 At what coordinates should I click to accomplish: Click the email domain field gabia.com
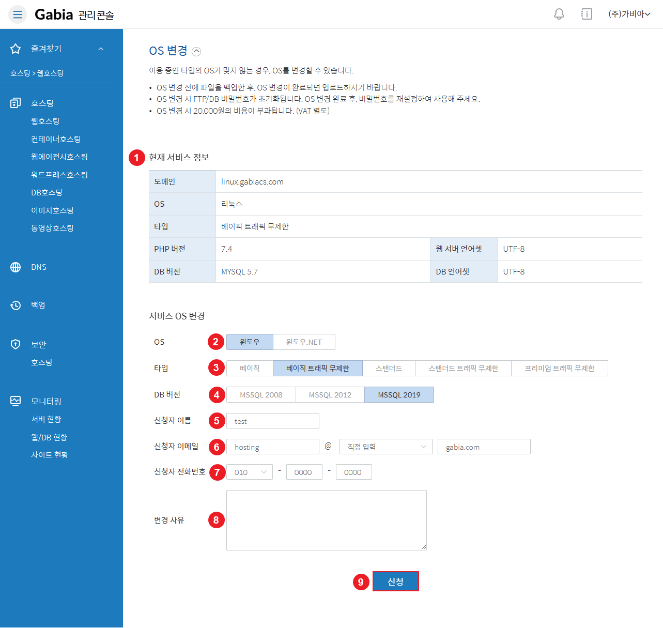click(484, 447)
